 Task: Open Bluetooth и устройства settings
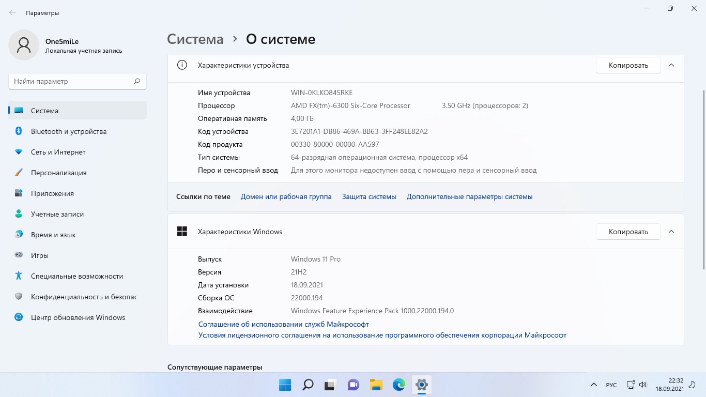click(x=78, y=131)
